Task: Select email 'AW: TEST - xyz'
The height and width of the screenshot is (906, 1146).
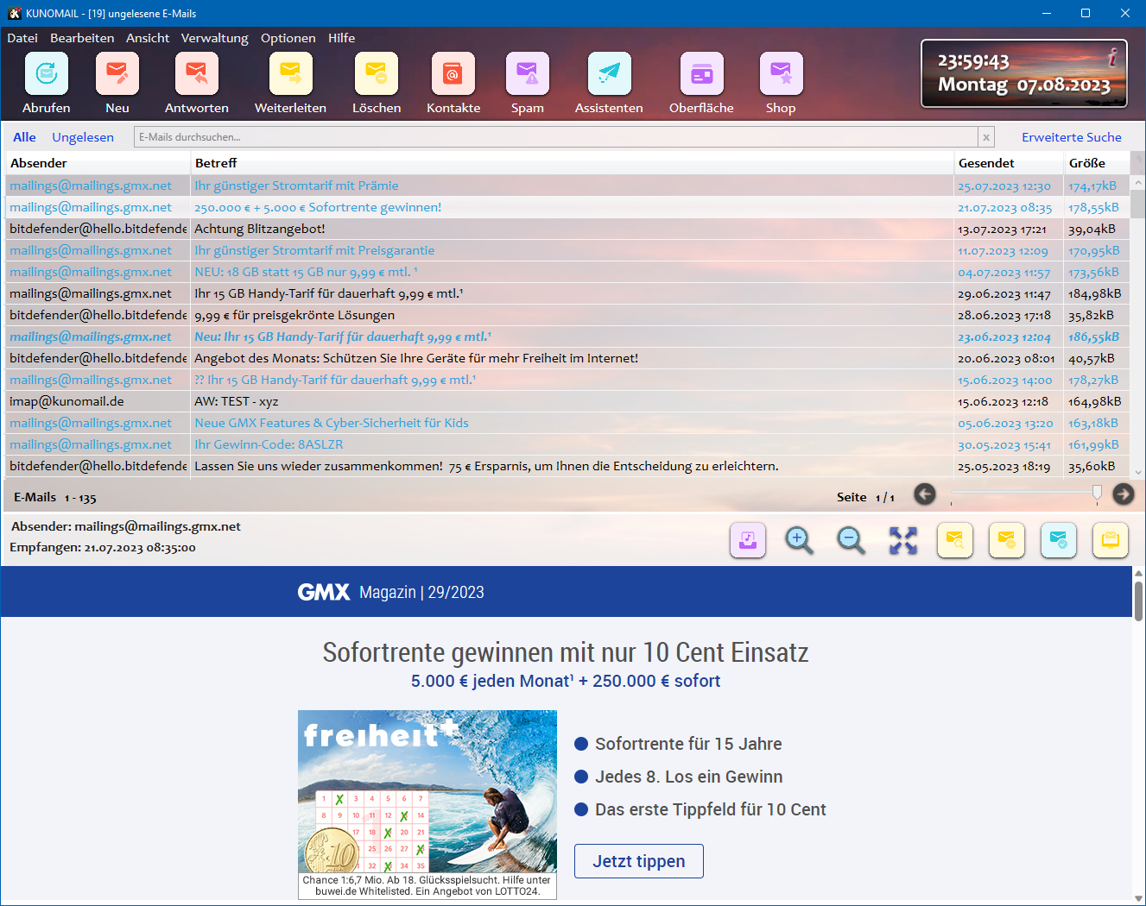Action: (568, 401)
